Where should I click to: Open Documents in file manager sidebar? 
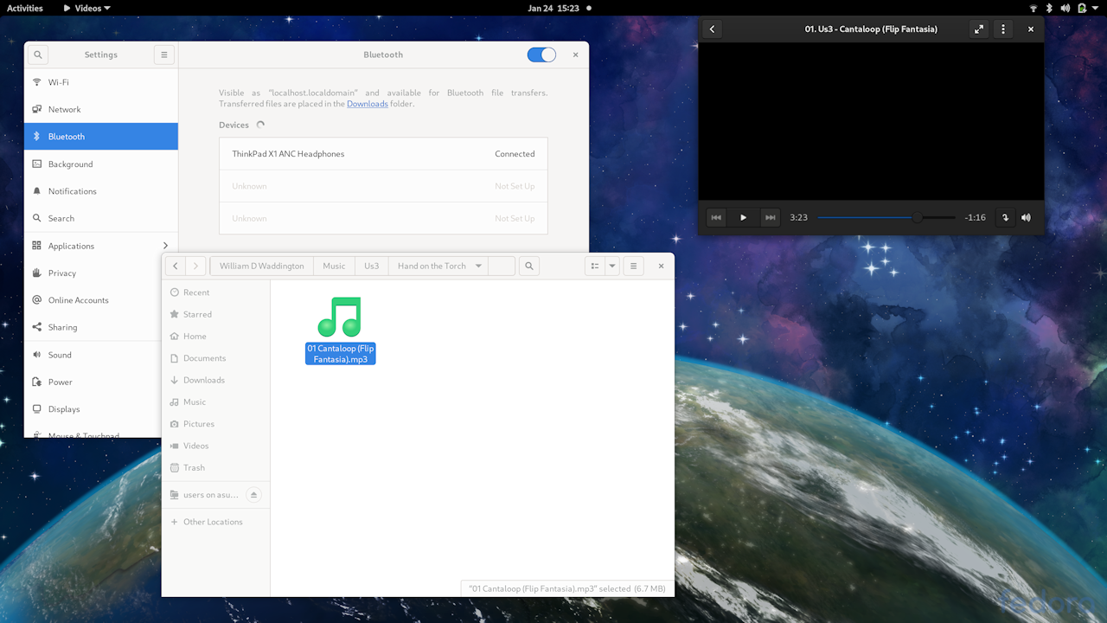(x=216, y=358)
